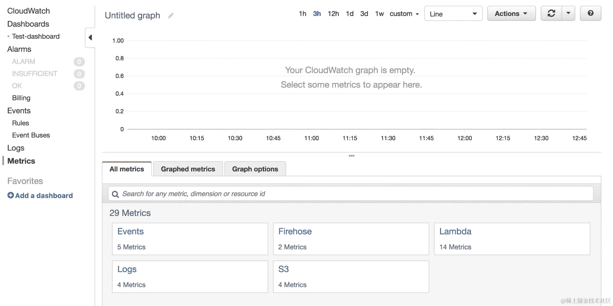Open CloudWatch home in sidebar
Screen dimensions: 613x306
pos(29,11)
